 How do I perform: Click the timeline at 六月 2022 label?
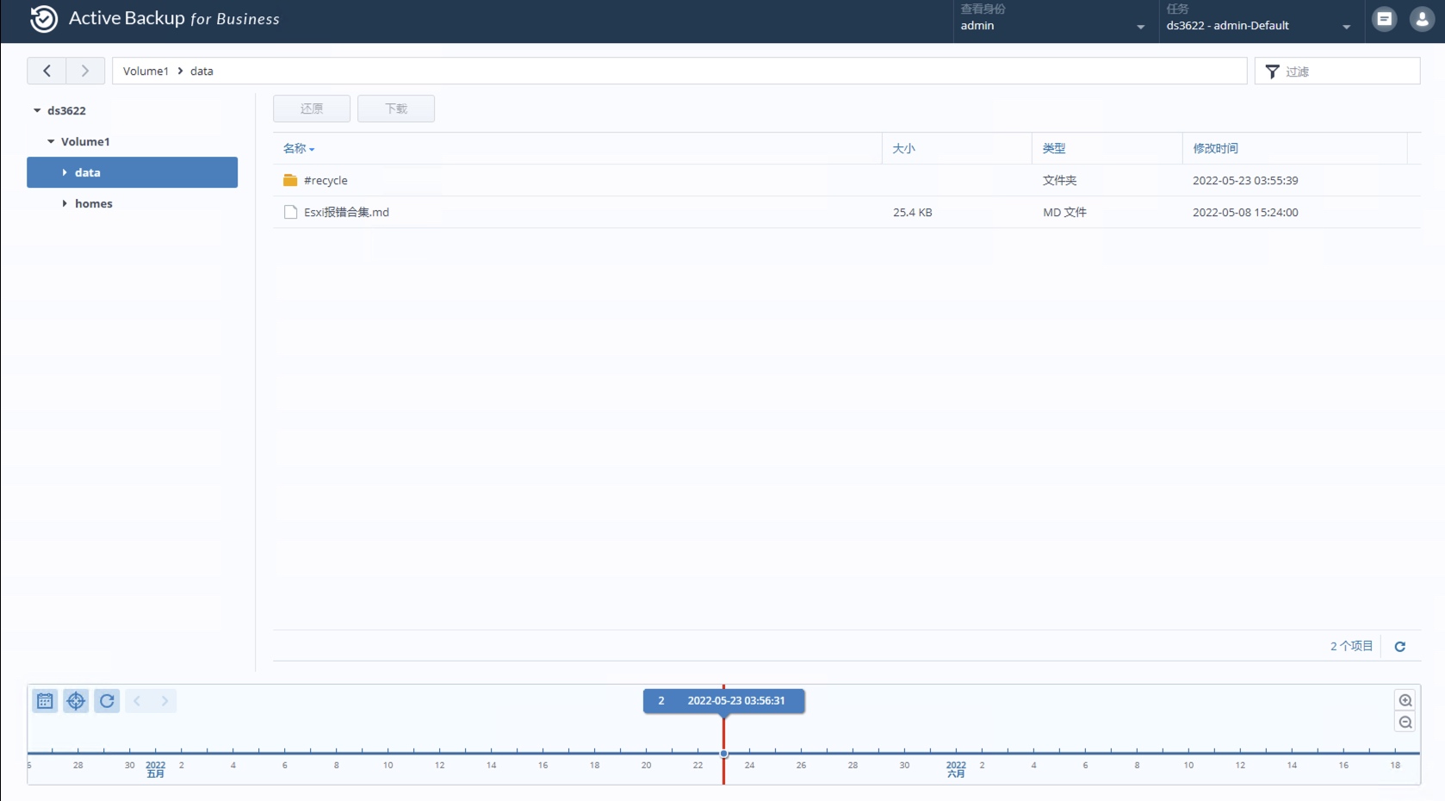coord(956,769)
